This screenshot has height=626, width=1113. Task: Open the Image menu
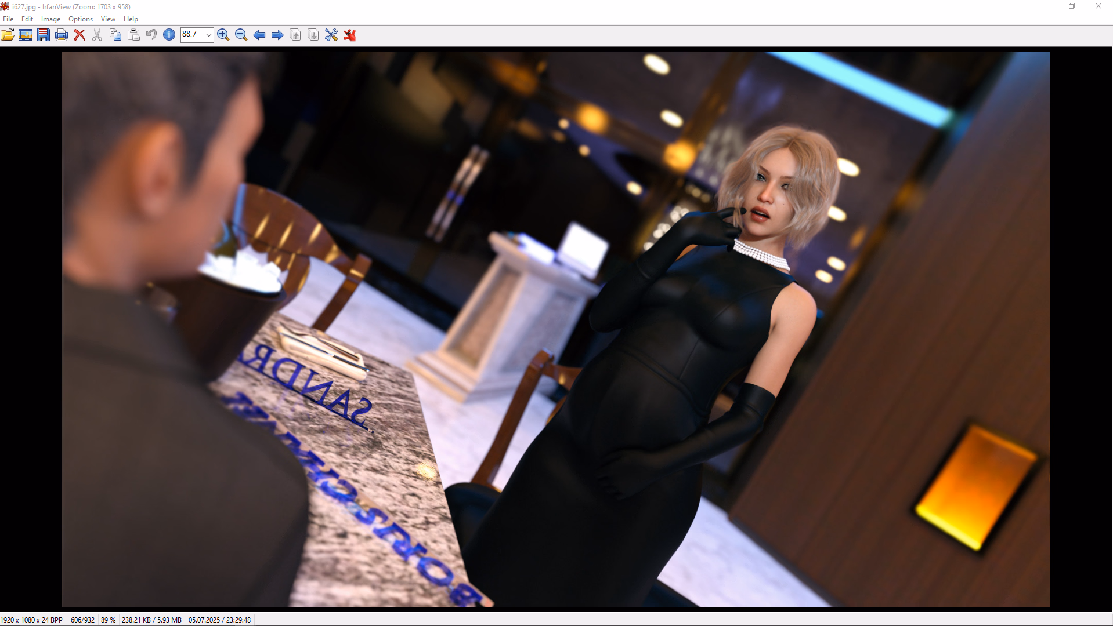click(50, 19)
